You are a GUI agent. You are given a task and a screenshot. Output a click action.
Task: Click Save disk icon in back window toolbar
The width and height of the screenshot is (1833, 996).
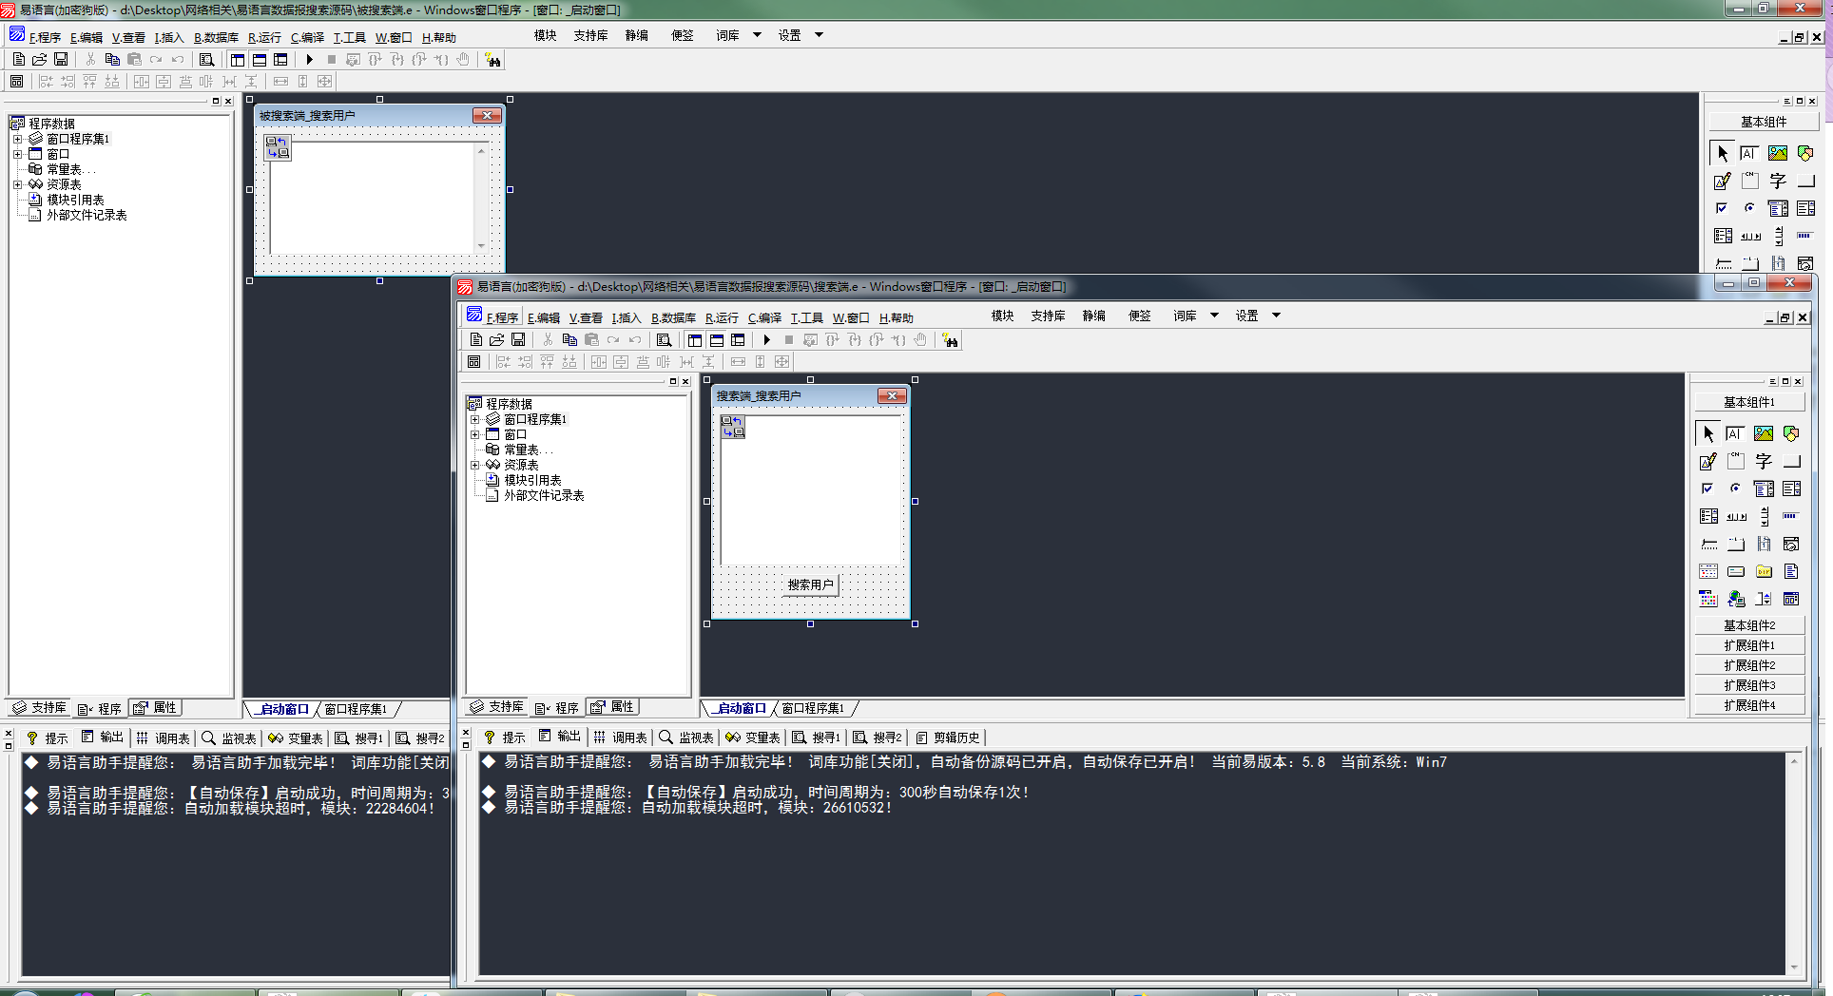(x=61, y=60)
